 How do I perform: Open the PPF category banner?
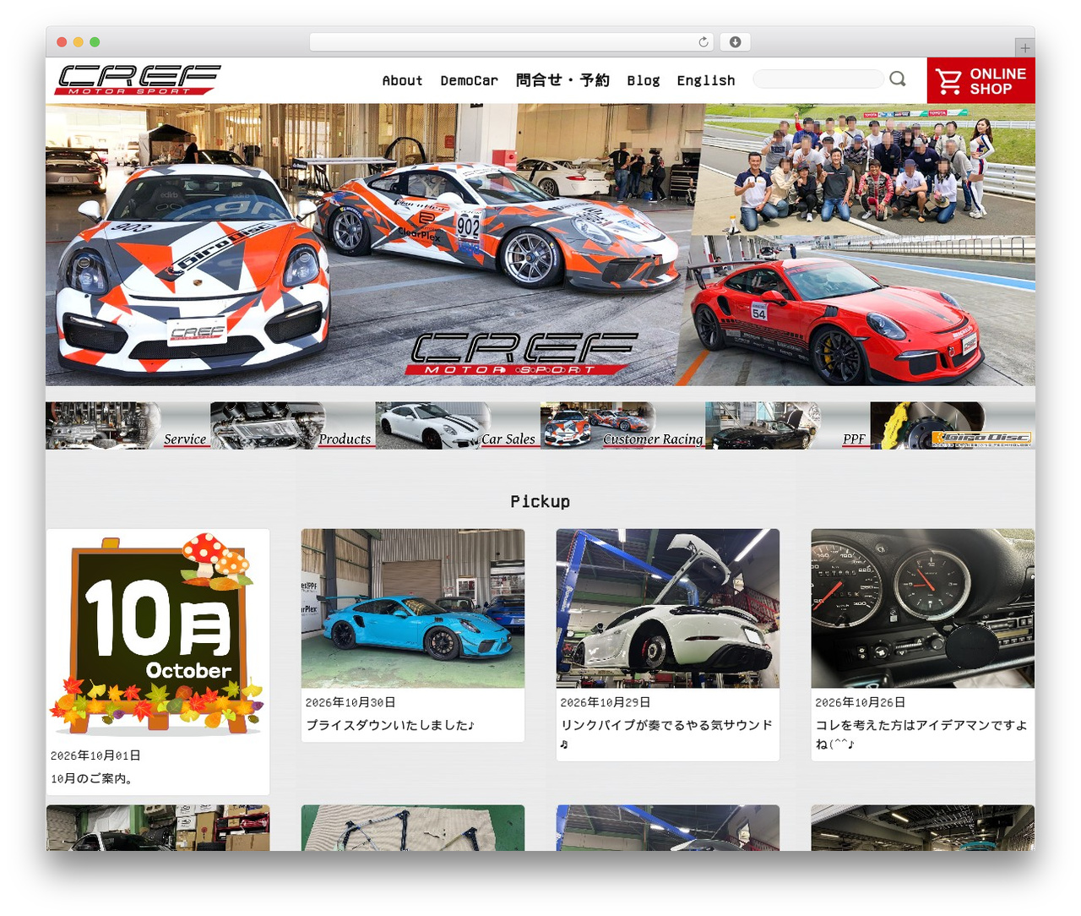coord(787,425)
